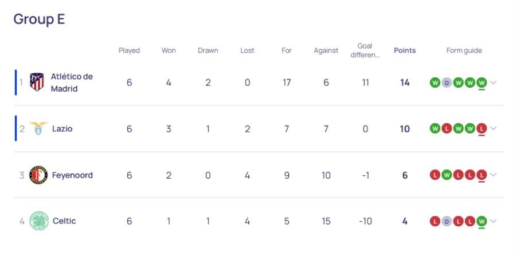Sort by the Points column header
The width and height of the screenshot is (516, 256).
(x=405, y=50)
